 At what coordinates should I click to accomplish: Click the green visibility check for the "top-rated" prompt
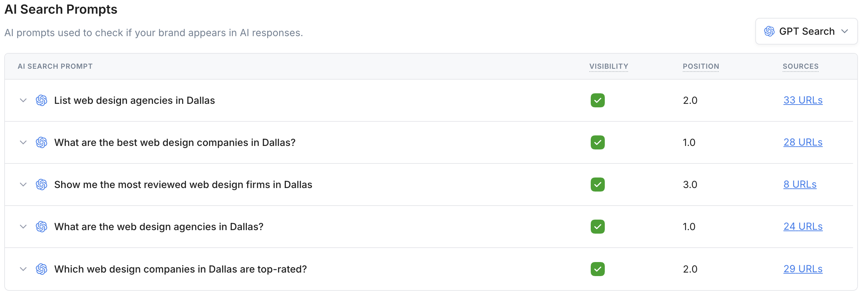[x=597, y=269]
